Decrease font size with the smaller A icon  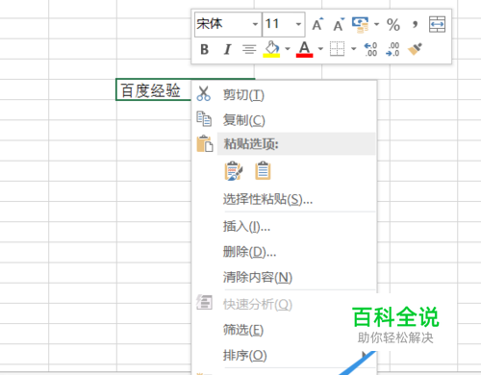(339, 24)
